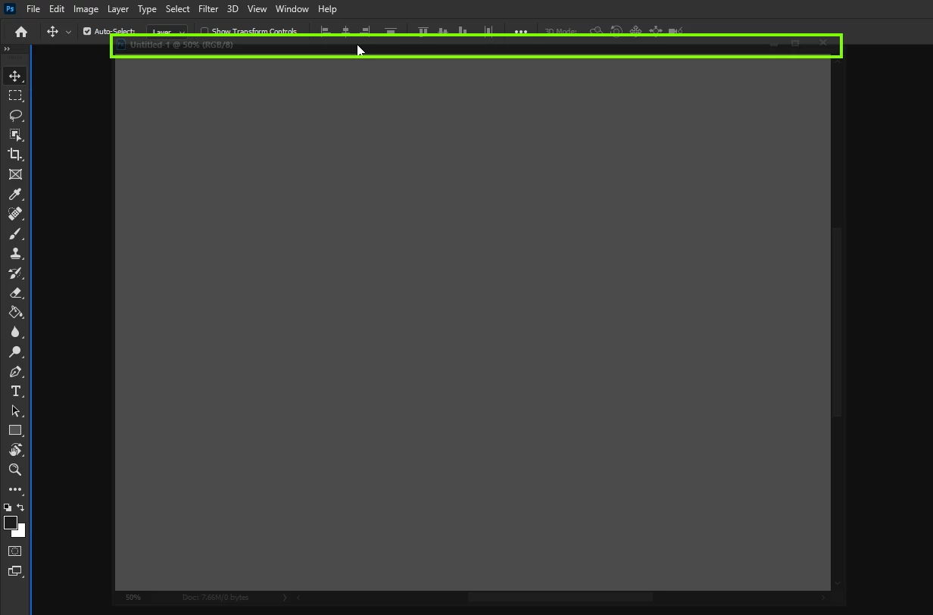Open the Move tool preset picker arrow
This screenshot has height=615, width=933.
[68, 32]
